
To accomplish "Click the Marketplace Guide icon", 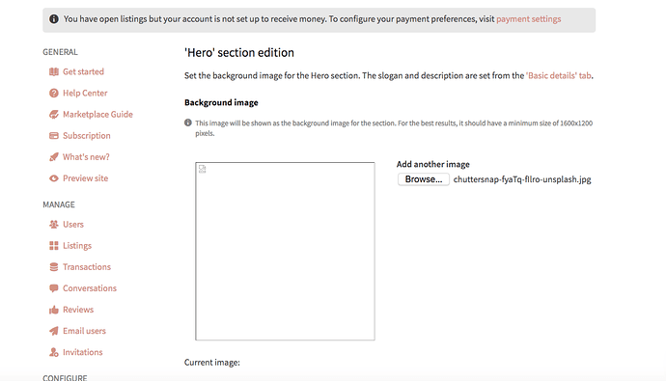I will point(53,114).
